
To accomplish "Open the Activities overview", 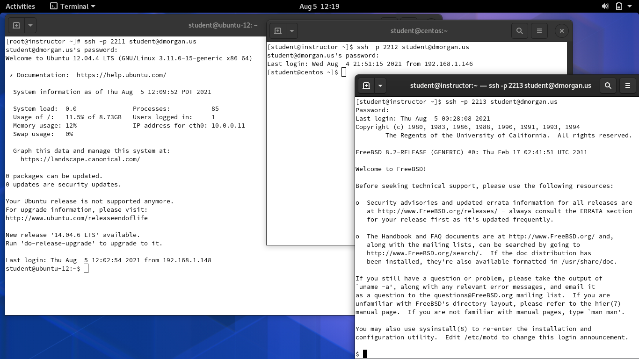I will coord(20,7).
